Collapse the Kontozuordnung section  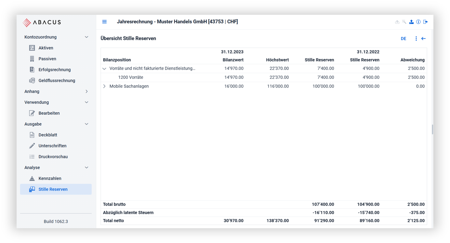(x=86, y=37)
